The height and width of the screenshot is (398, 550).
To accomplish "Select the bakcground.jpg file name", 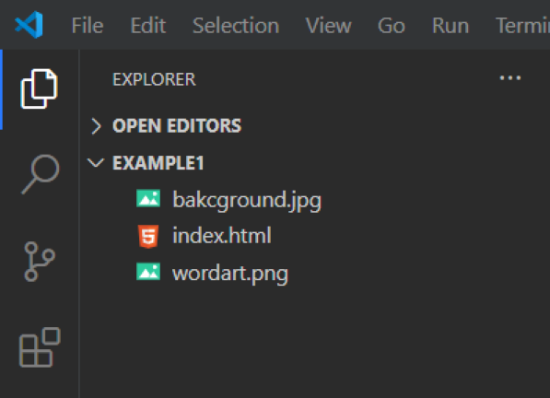I will point(247,201).
